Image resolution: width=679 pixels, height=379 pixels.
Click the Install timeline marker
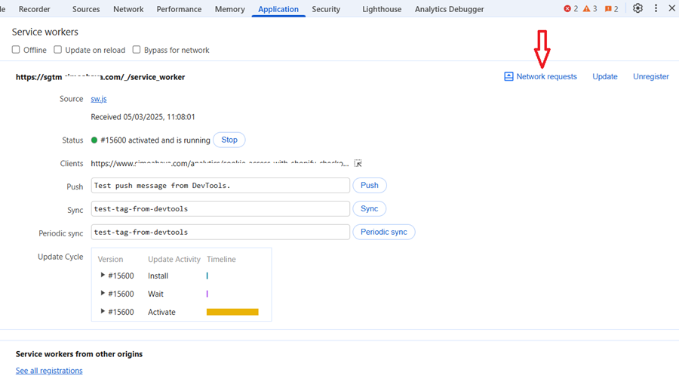tap(207, 276)
